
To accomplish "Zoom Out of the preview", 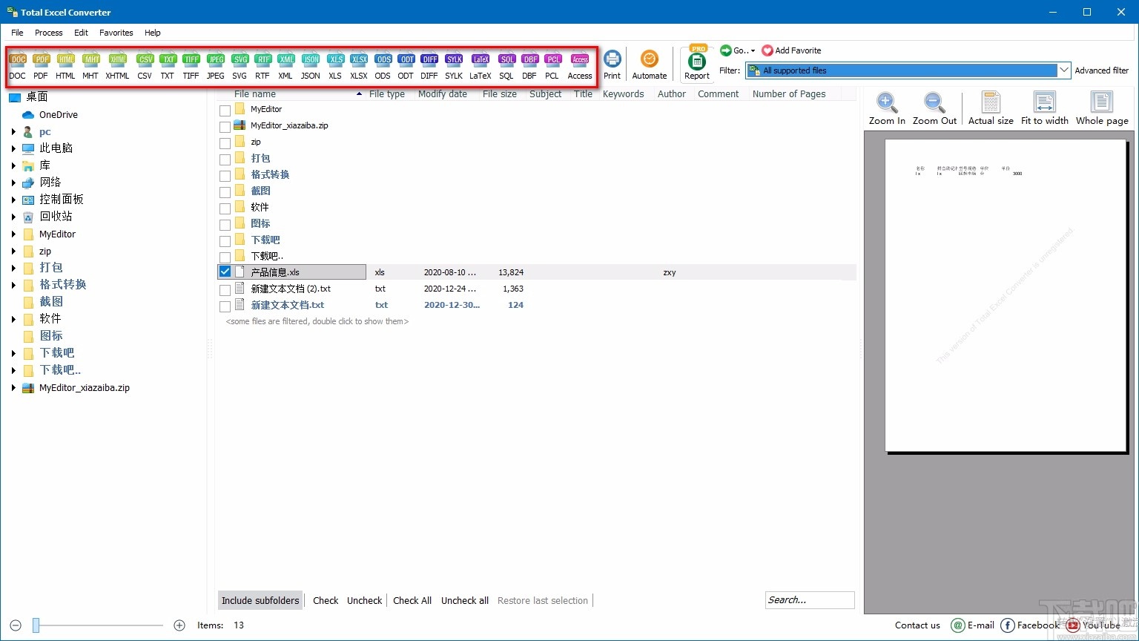I will pos(934,109).
